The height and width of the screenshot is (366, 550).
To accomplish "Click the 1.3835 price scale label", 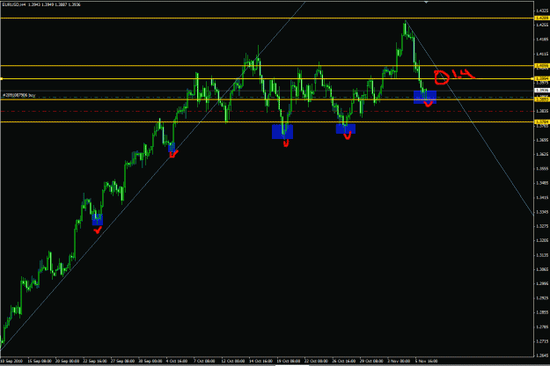I will 542,111.
